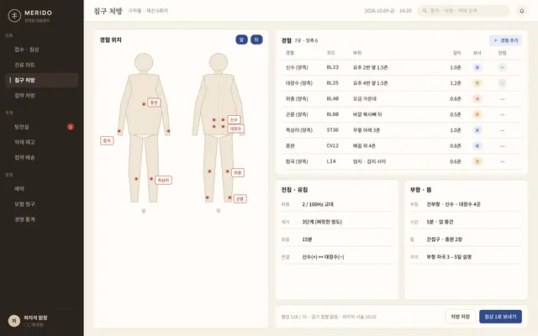The image size is (538, 336).
Task: Click the BL25 code cell
Action: (333, 83)
